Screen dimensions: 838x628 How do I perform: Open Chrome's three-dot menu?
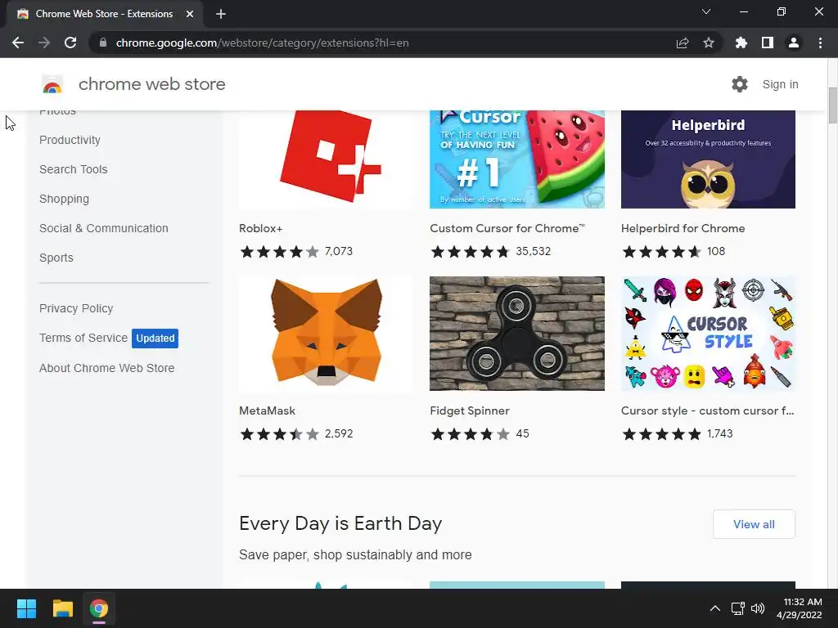(x=820, y=43)
